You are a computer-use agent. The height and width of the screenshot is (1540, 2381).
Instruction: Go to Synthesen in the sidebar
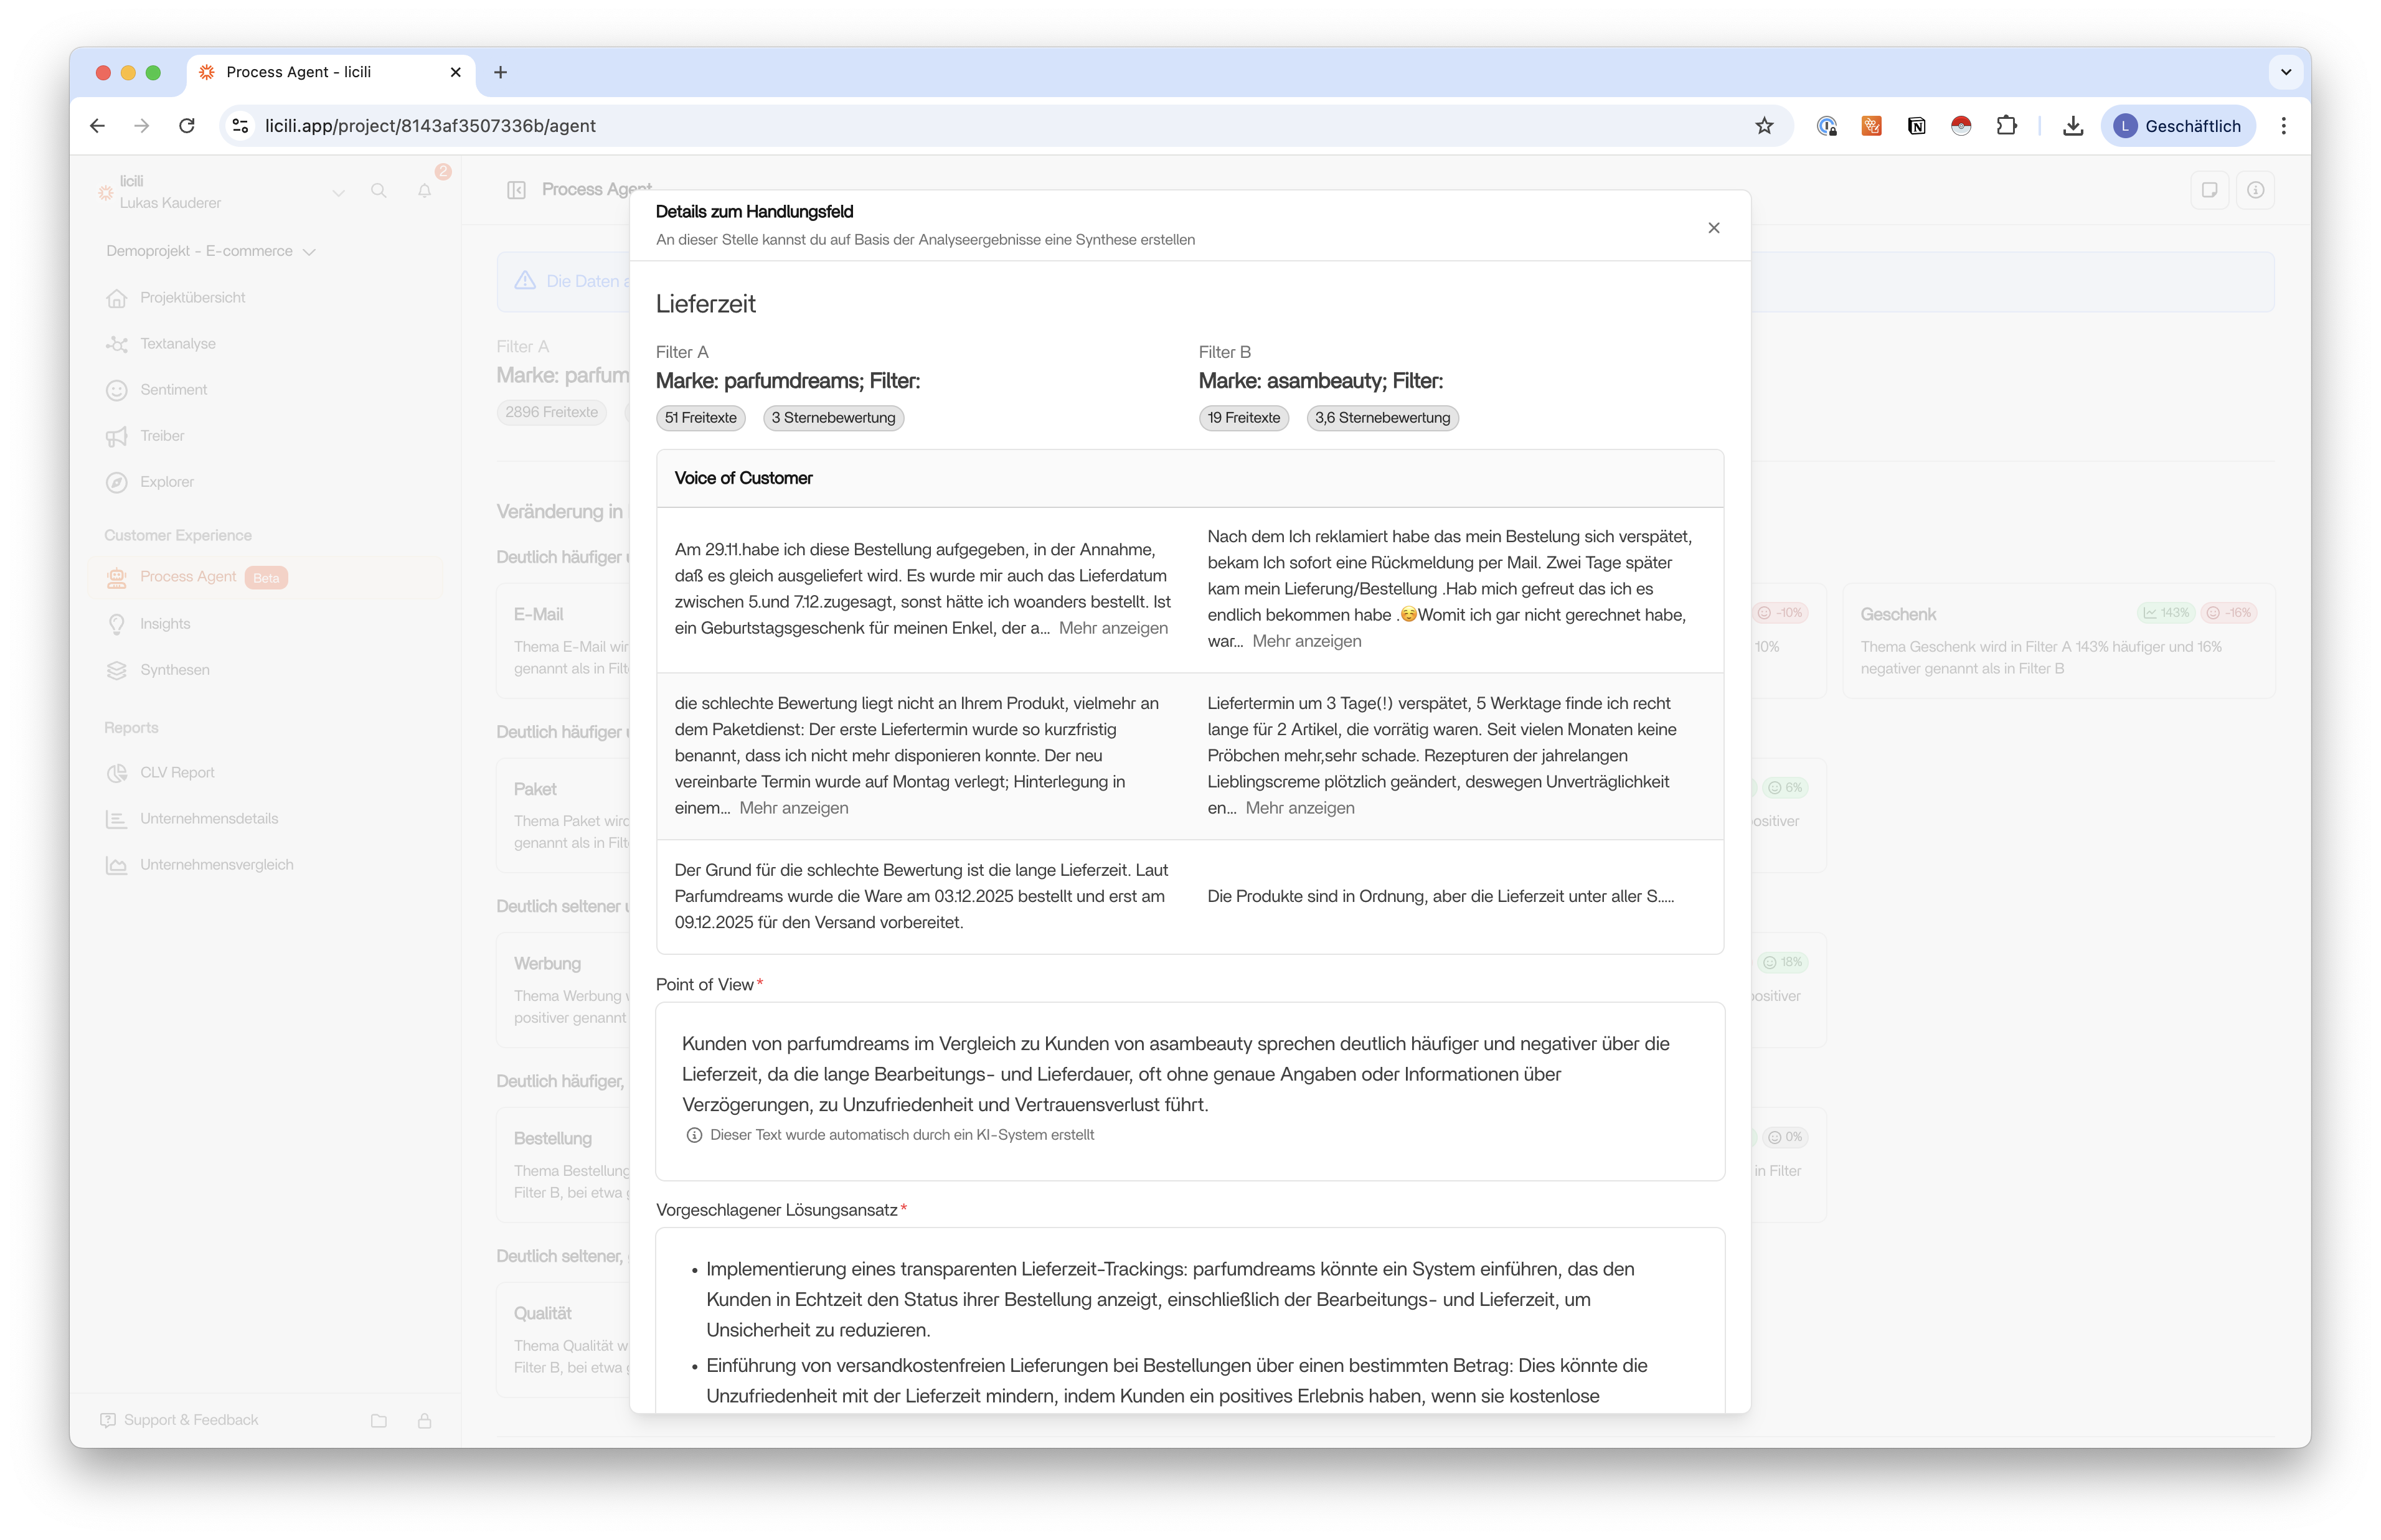point(174,670)
